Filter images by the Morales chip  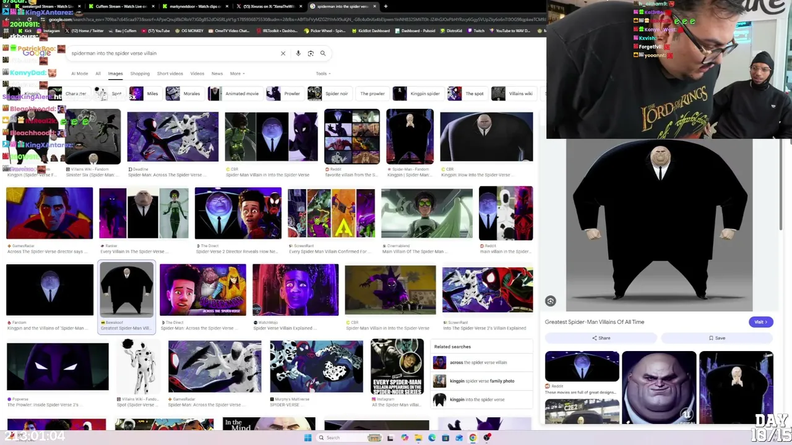pyautogui.click(x=184, y=94)
